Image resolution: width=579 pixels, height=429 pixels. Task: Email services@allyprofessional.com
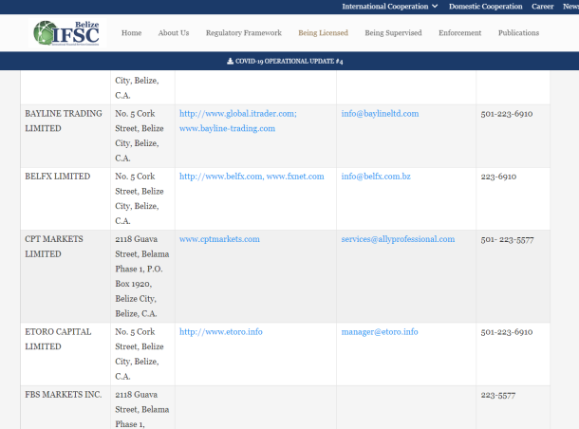click(x=398, y=239)
